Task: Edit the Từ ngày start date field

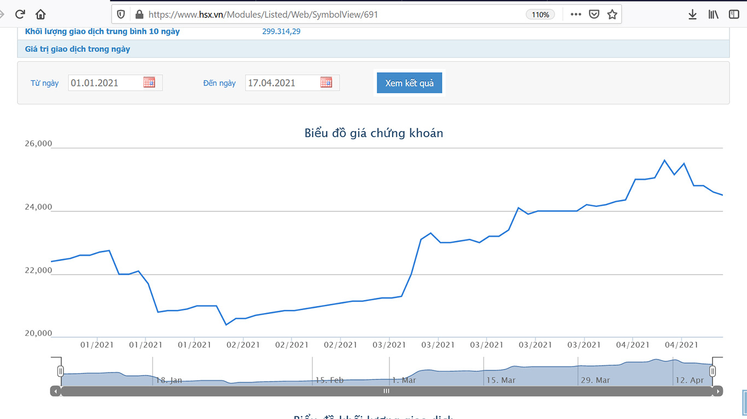Action: (105, 83)
